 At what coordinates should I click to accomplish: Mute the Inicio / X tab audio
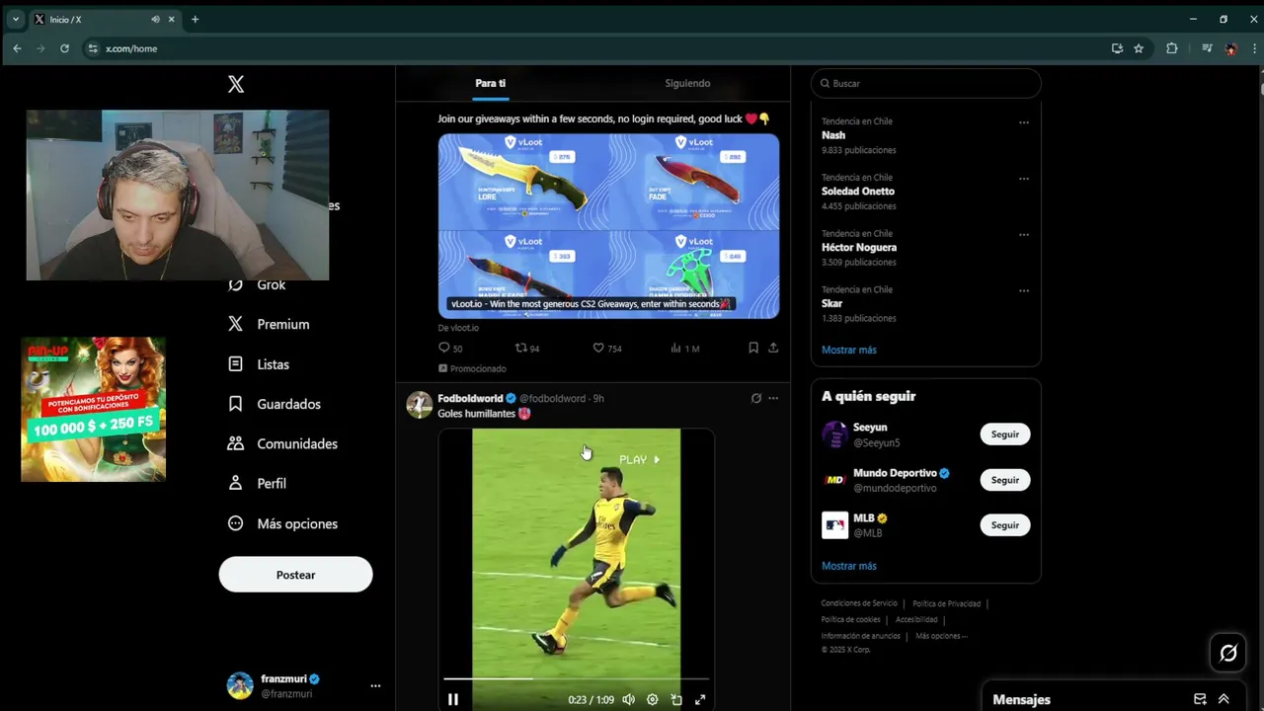[x=155, y=19]
